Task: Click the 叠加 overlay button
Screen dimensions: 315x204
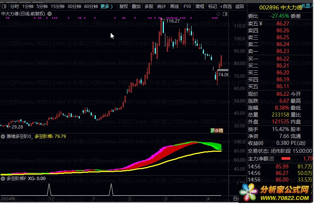Action: pyautogui.click(x=136, y=6)
